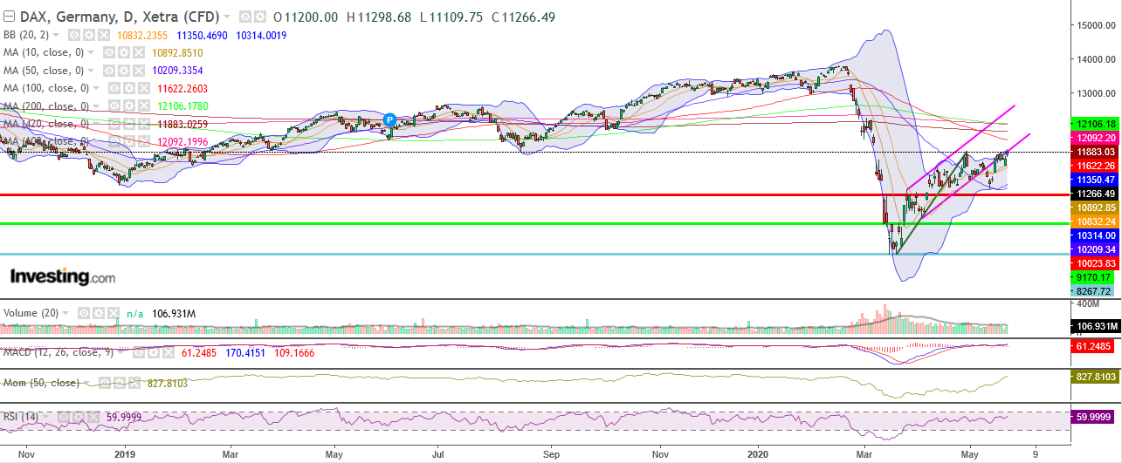1122x463 pixels.
Task: Open settings gear for RSI (14)
Action: 79,417
